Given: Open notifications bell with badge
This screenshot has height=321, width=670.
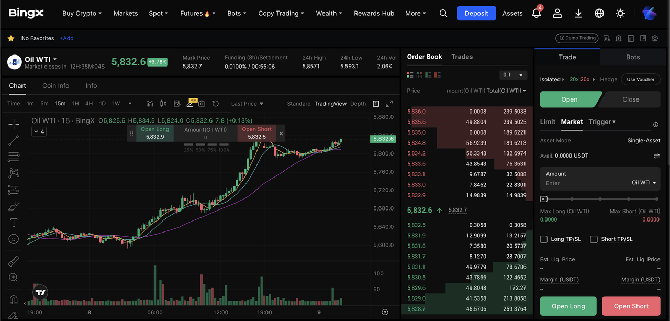Looking at the screenshot, I should pos(537,13).
